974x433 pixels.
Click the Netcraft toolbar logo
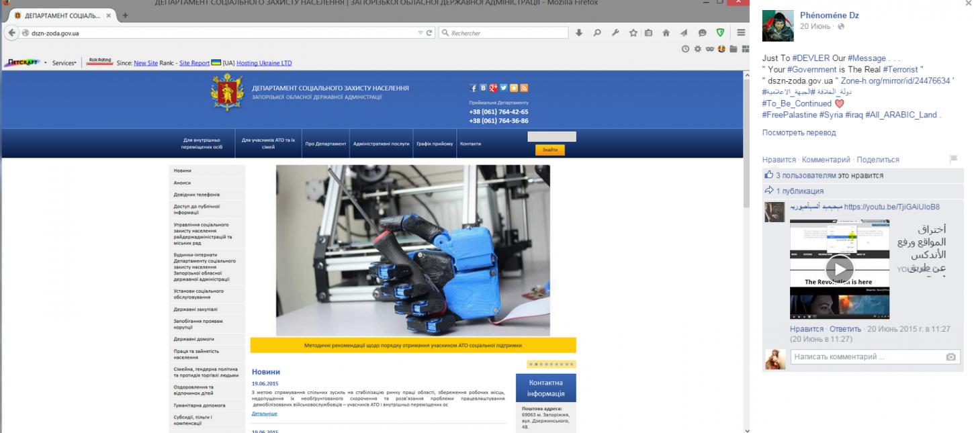22,63
